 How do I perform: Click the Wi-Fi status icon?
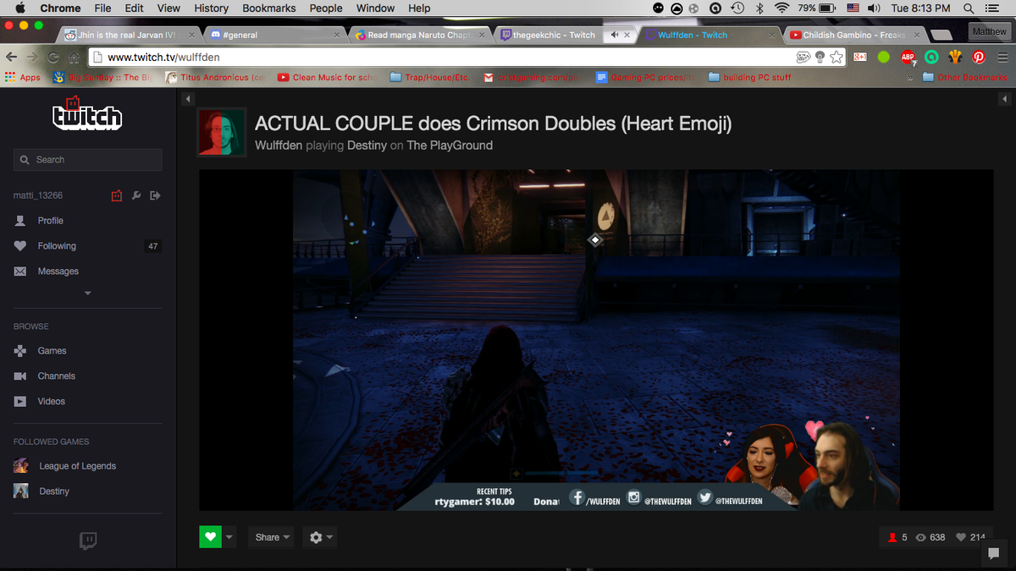(x=781, y=8)
